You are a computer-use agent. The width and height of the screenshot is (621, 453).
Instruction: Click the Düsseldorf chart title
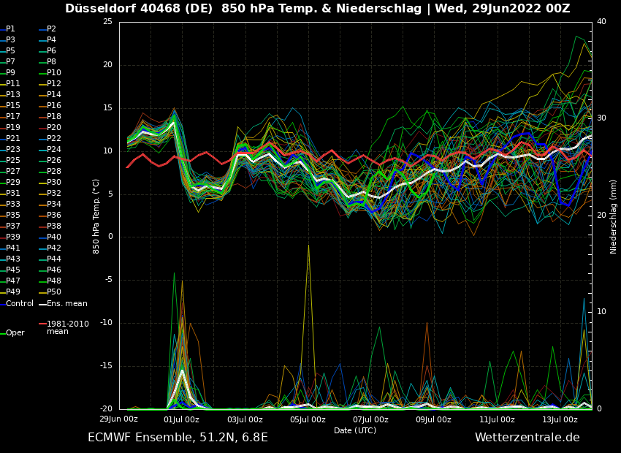(x=317, y=9)
